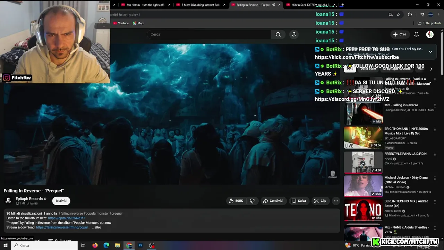Viewport: 444px width, 250px height.
Task: Open Maps bookmark in bookmarks bar
Action: 138,23
